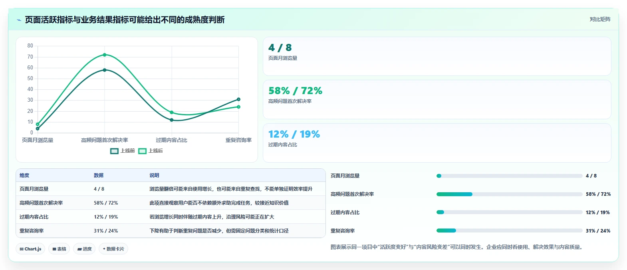The height and width of the screenshot is (270, 627).
Task: Click the explanation starting 浏览量翻倍可能来自使用增长
Action: [x=231, y=189]
